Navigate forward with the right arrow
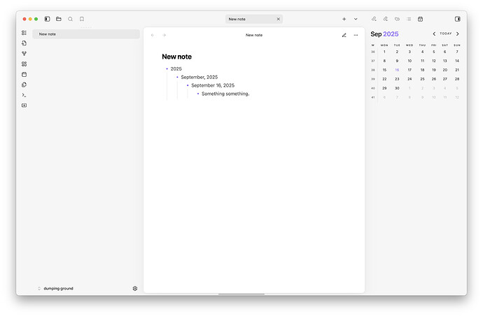The width and height of the screenshot is (483, 316). click(x=164, y=35)
